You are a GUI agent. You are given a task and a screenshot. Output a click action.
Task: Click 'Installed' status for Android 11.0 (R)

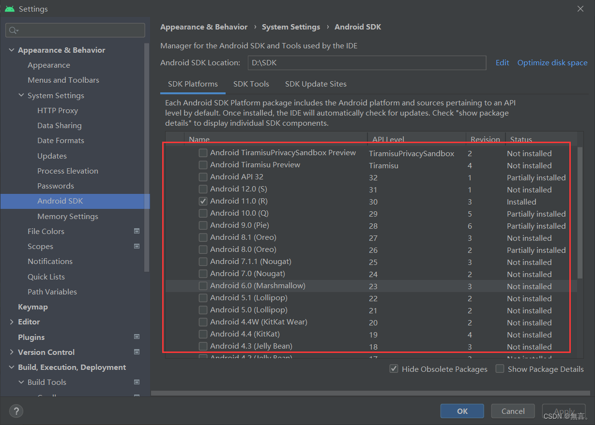521,202
